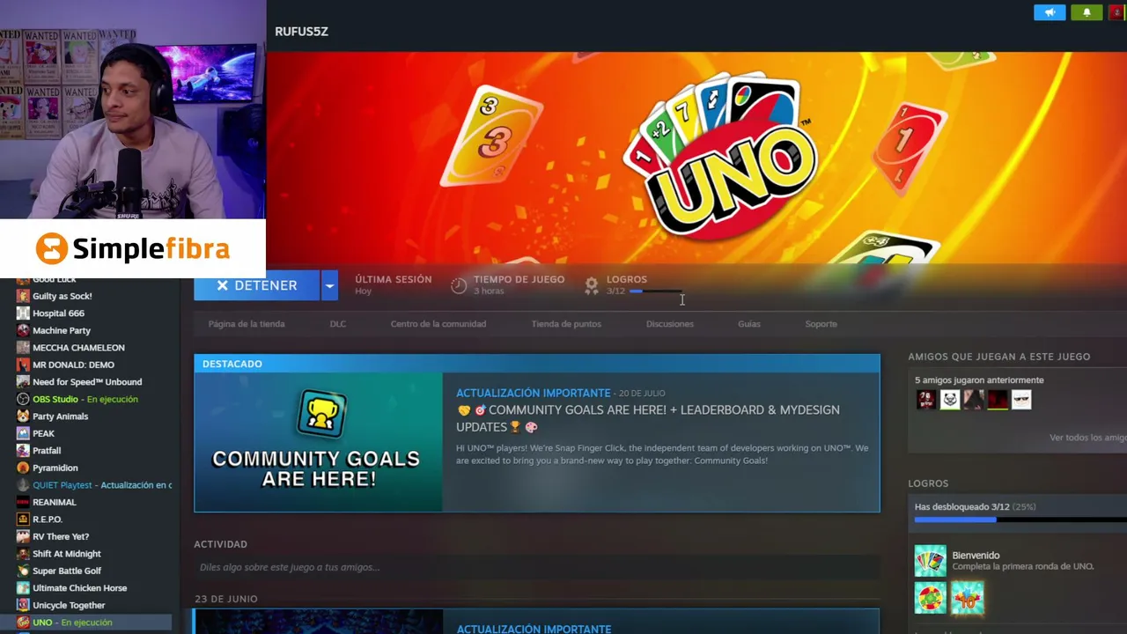The image size is (1127, 634).
Task: Stop the game with DETENER button
Action: (x=257, y=285)
